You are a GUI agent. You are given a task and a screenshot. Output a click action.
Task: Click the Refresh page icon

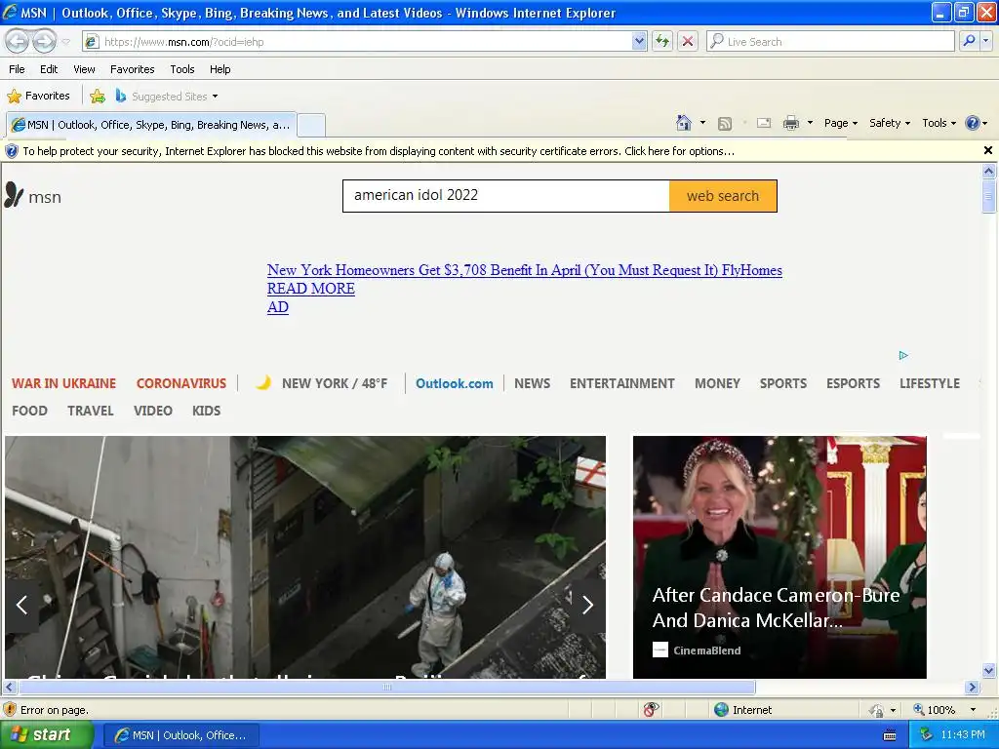(662, 41)
